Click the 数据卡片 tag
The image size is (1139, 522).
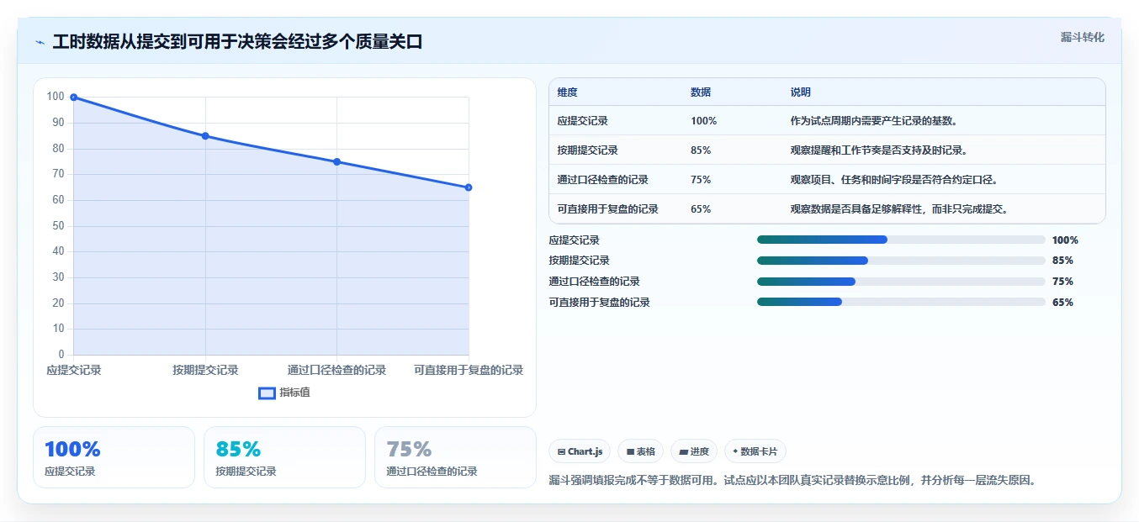(755, 451)
